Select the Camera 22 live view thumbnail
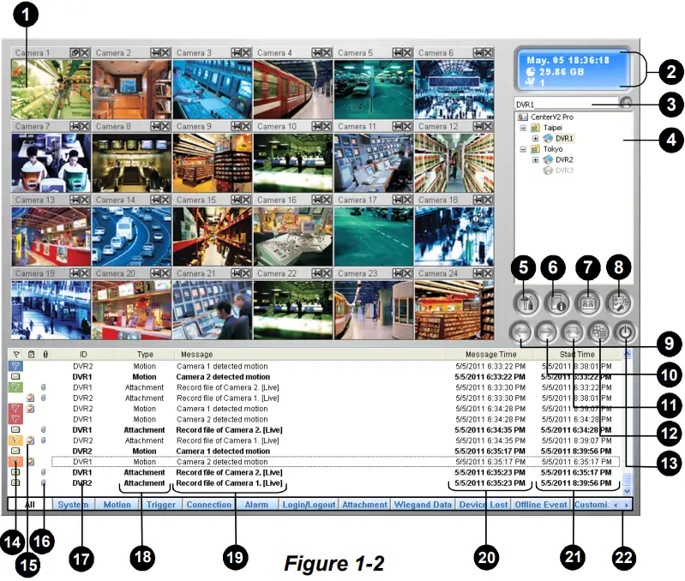Viewport: 685px width, 581px height. pyautogui.click(x=293, y=310)
